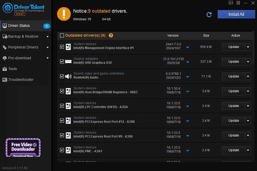
Task: Expand version list for PCI Express Root Port #12
Action: (x=188, y=121)
